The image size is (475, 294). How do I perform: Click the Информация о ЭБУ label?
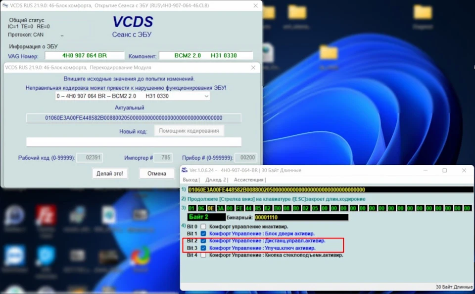point(33,46)
